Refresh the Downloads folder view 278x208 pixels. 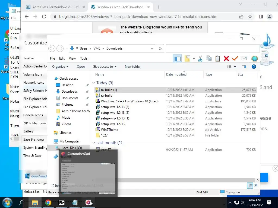160,48
